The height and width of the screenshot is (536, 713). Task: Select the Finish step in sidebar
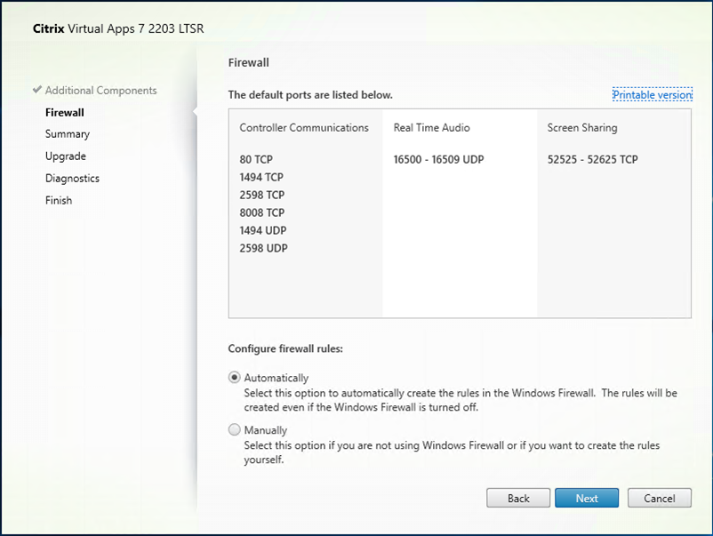coord(59,201)
